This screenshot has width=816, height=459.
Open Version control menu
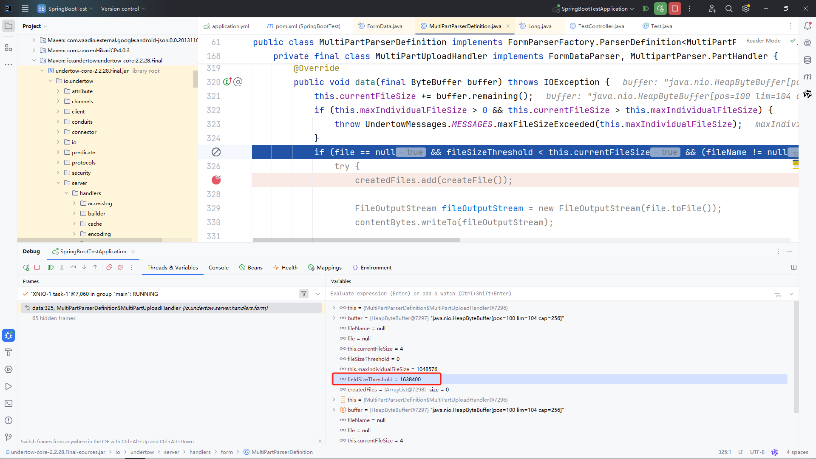pos(123,8)
